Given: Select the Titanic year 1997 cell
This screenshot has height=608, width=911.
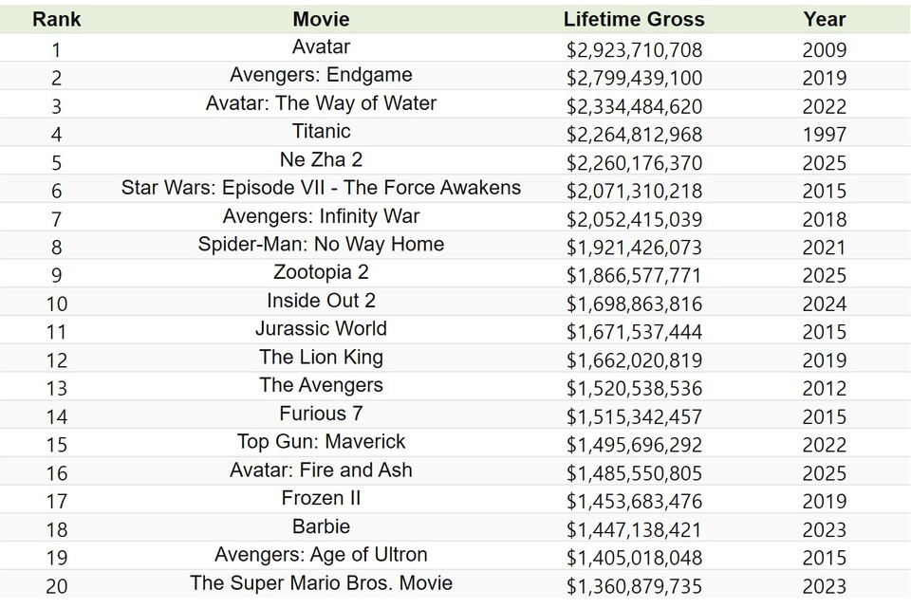Looking at the screenshot, I should pos(824,134).
